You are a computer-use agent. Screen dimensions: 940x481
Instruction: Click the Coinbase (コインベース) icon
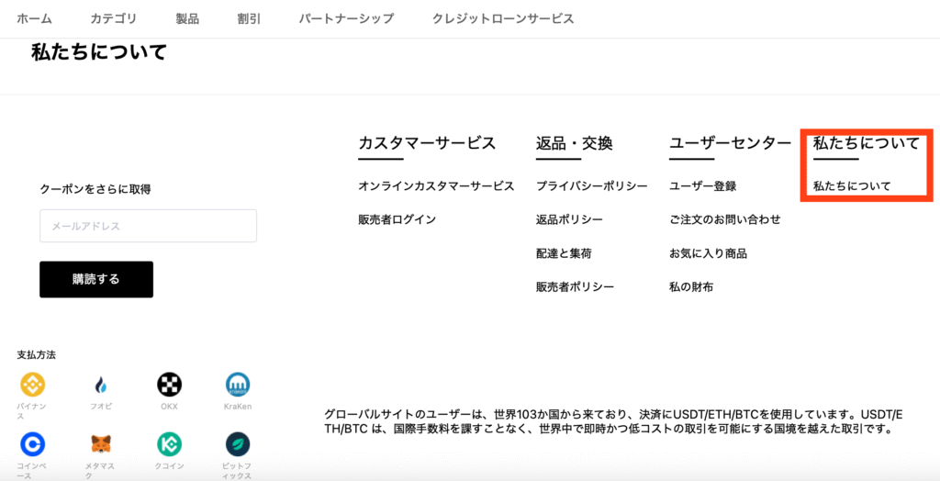tap(32, 443)
